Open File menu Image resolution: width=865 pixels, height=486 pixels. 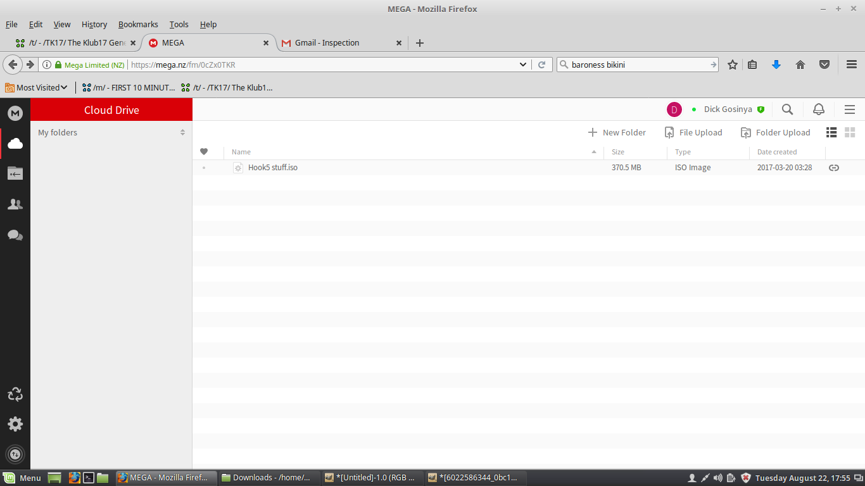11,24
